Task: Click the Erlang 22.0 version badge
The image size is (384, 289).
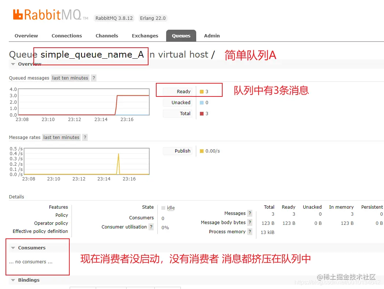Action: (x=153, y=18)
